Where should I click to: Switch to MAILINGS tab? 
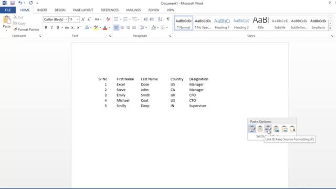(133, 10)
